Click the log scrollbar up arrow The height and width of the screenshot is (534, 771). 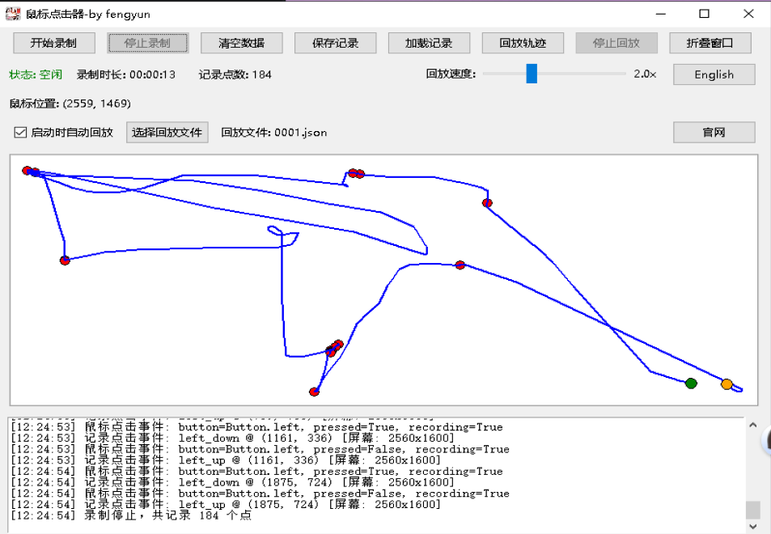pos(753,425)
